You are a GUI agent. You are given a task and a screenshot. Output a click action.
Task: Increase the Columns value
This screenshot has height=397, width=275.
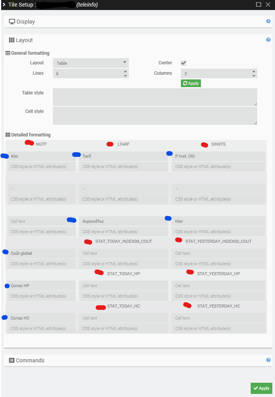pos(254,71)
